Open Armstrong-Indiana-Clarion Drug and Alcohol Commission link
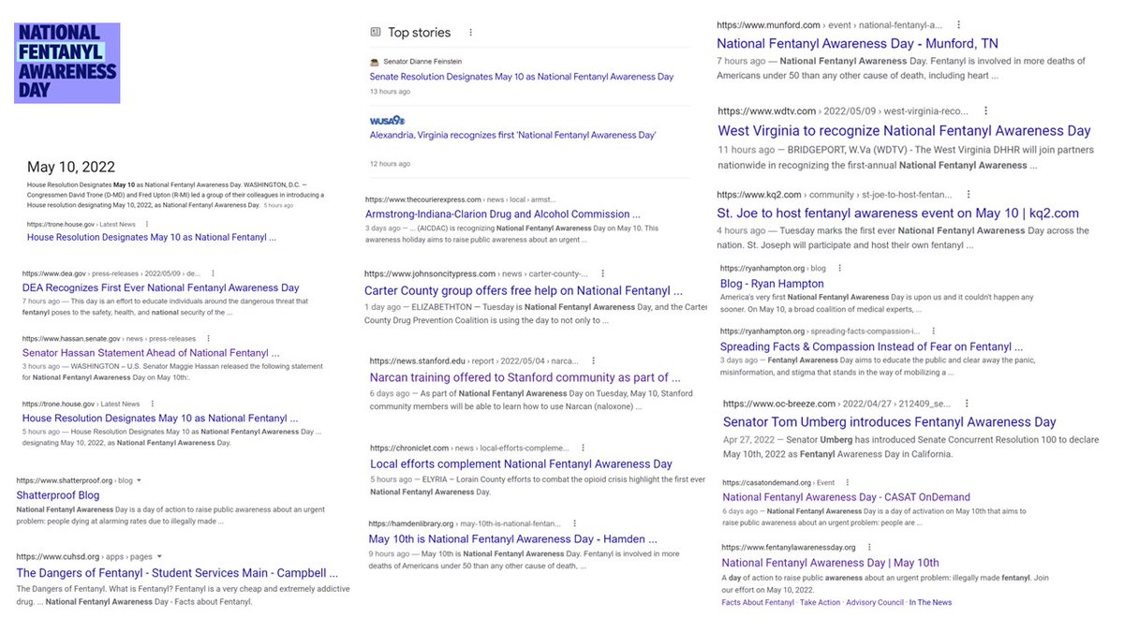 click(x=504, y=214)
